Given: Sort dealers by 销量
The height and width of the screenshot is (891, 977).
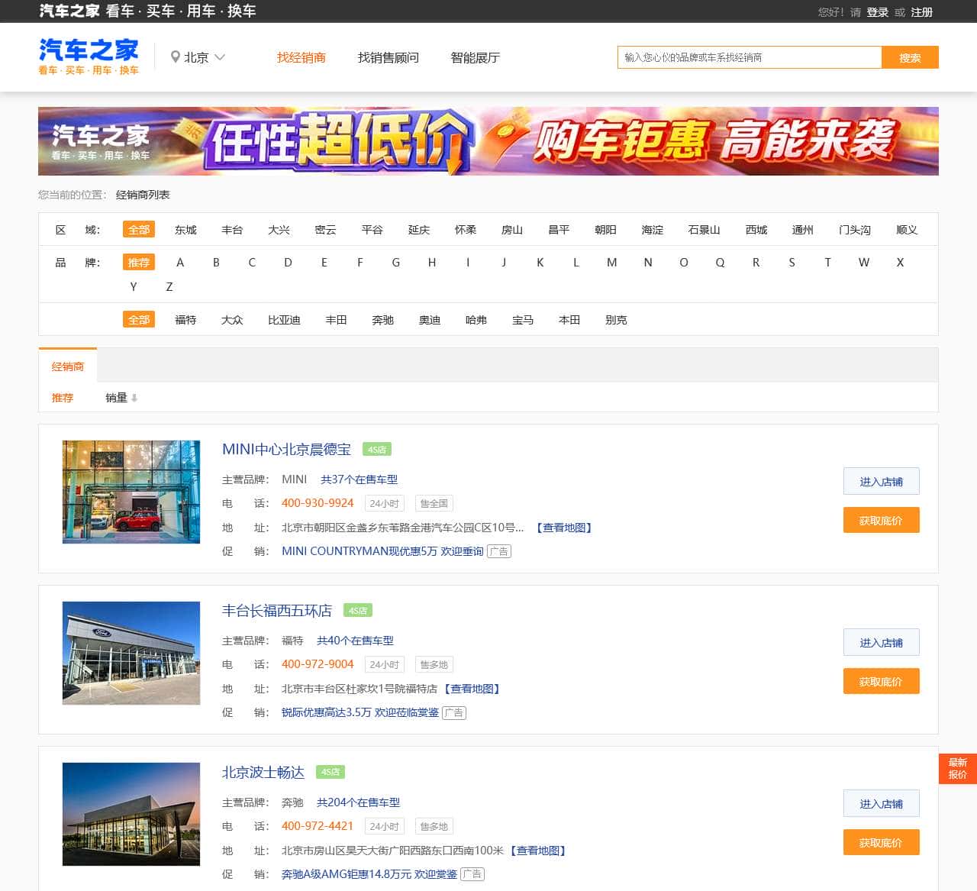Looking at the screenshot, I should tap(116, 398).
